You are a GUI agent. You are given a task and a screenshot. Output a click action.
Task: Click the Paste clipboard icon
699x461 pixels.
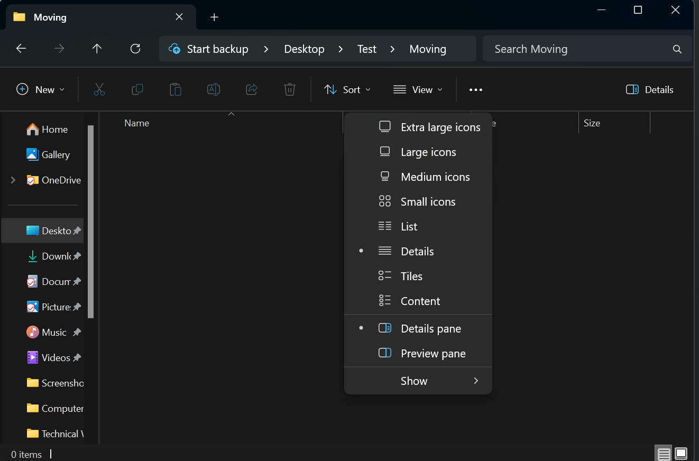tap(176, 90)
